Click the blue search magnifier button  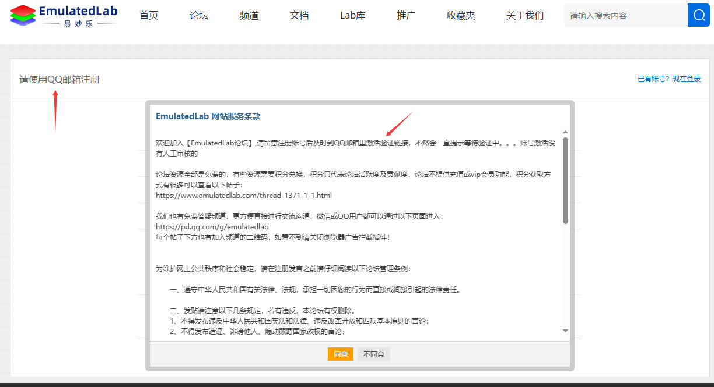pyautogui.click(x=699, y=15)
